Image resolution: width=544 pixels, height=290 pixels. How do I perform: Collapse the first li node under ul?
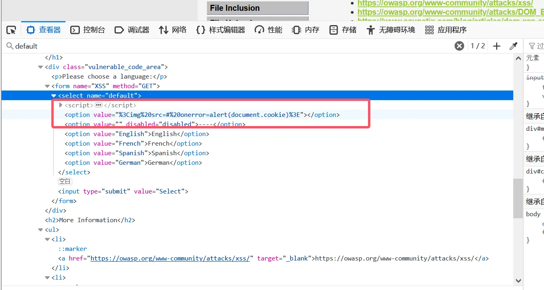[47, 239]
